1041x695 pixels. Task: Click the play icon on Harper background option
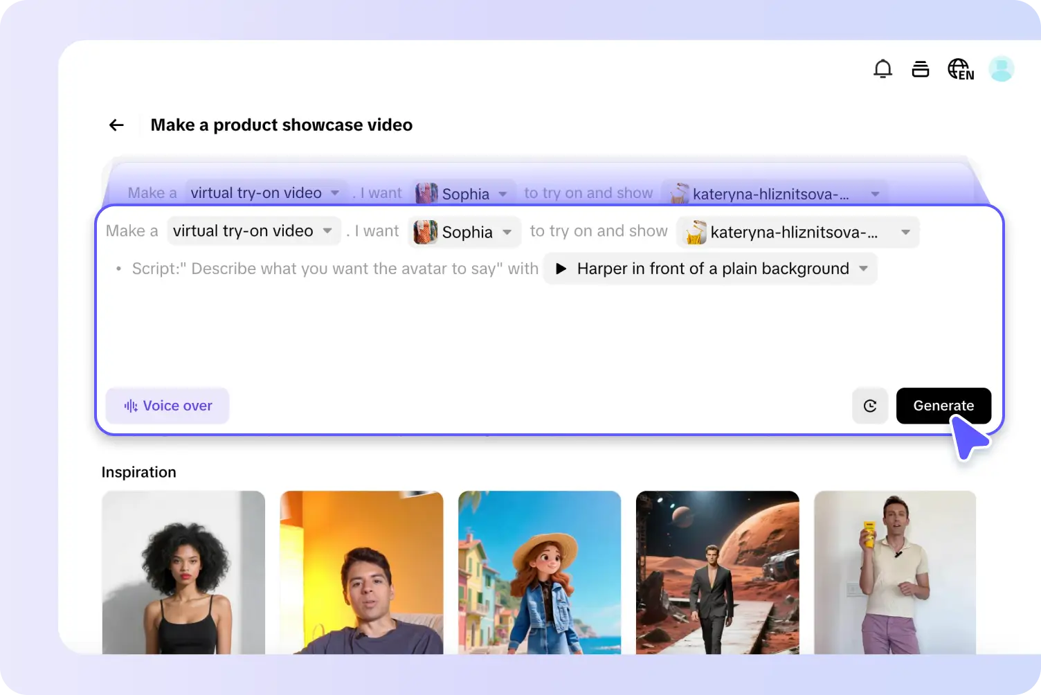tap(561, 269)
